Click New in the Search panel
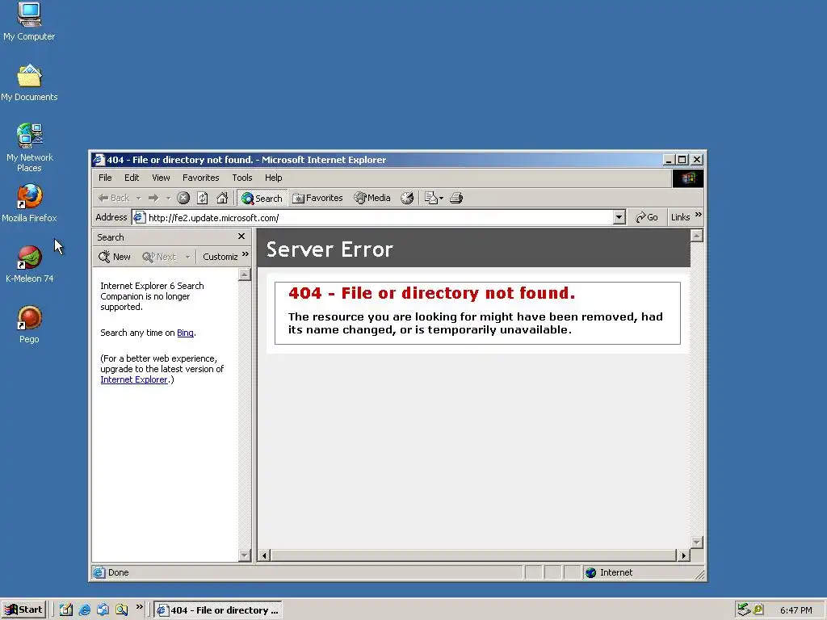Viewport: 827px width, 620px height. [x=115, y=257]
